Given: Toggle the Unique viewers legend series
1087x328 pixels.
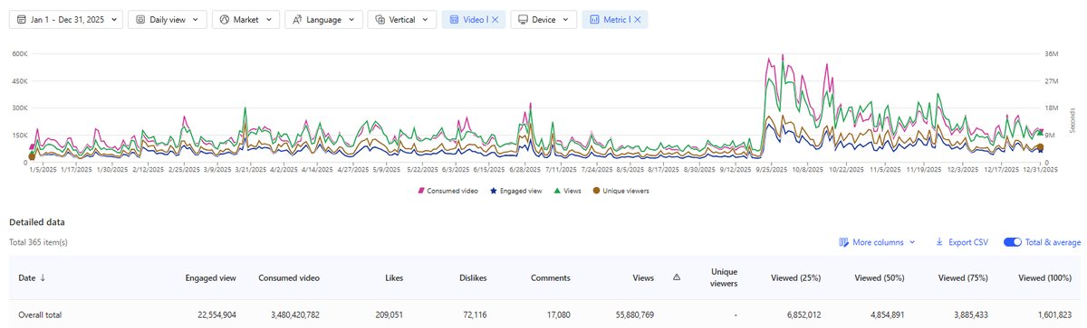Looking at the screenshot, I should [620, 191].
